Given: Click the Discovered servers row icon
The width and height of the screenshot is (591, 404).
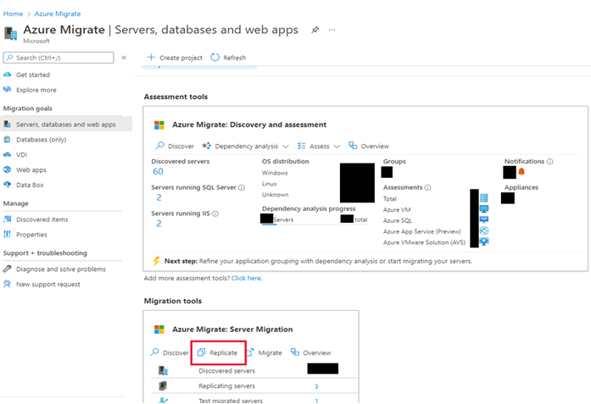Looking at the screenshot, I should tap(163, 370).
